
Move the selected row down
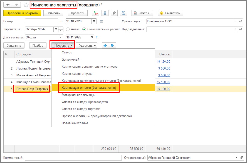point(112,45)
